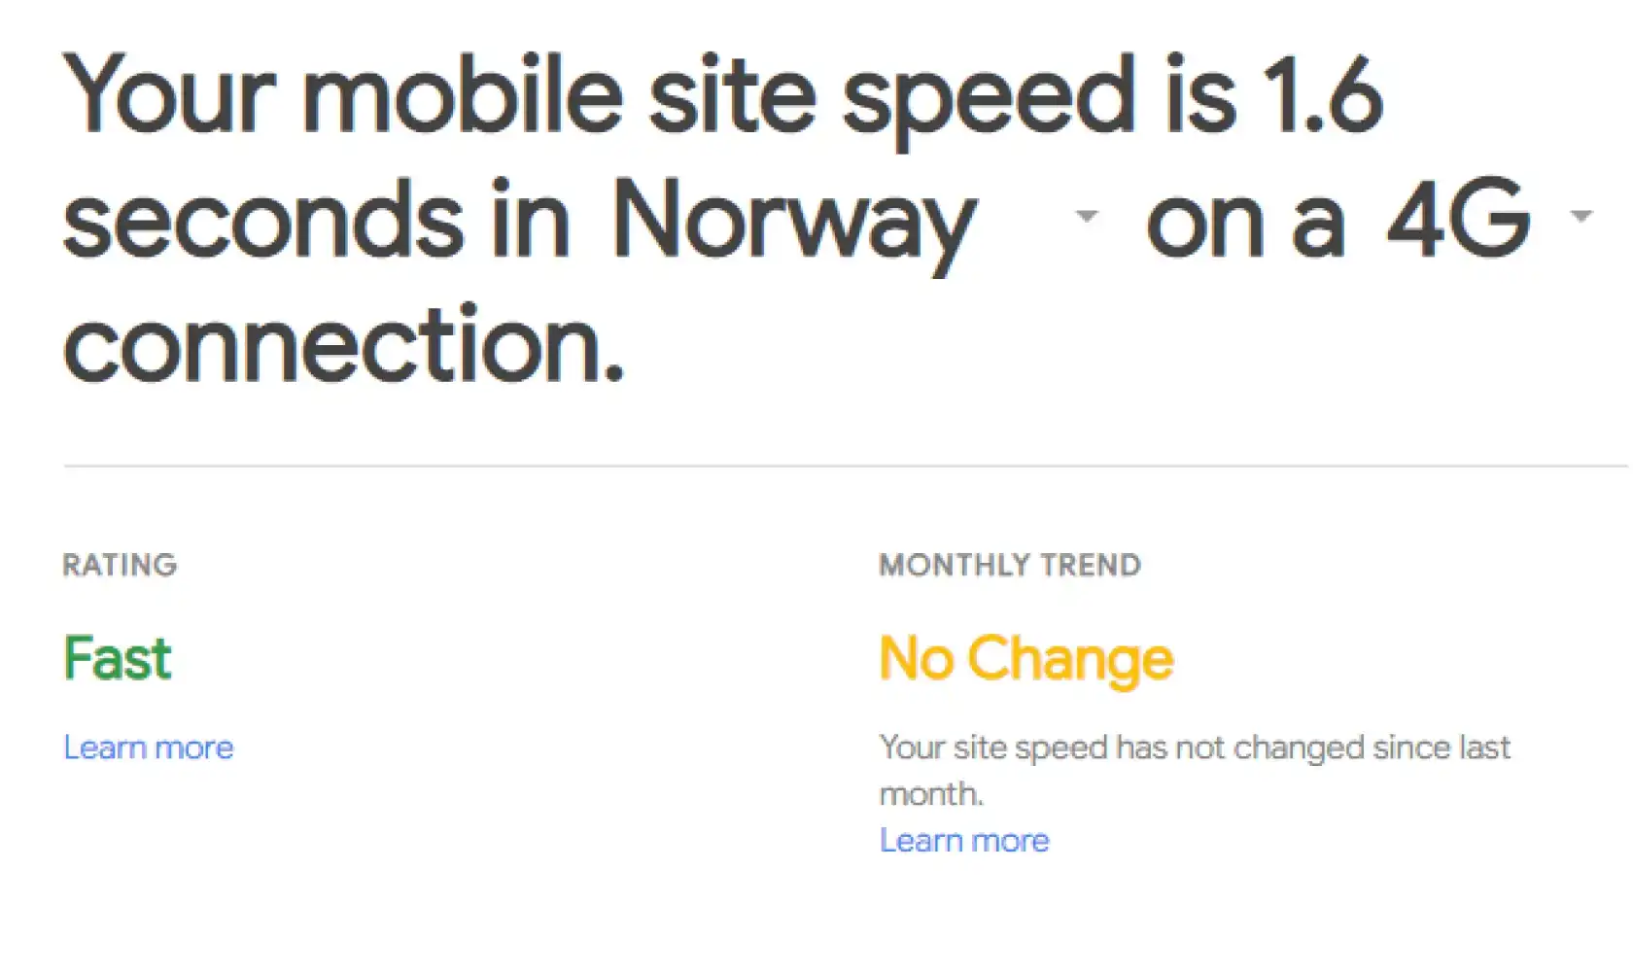Open Learn more under Fast rating
The width and height of the screenshot is (1633, 974).
[149, 748]
